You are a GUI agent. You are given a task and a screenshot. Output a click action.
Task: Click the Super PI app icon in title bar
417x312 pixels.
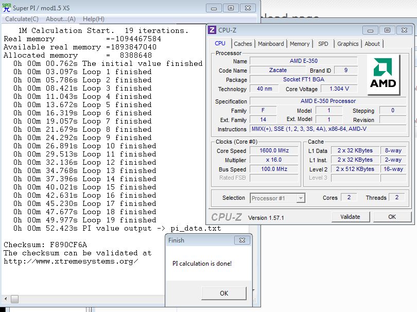pyautogui.click(x=6, y=8)
